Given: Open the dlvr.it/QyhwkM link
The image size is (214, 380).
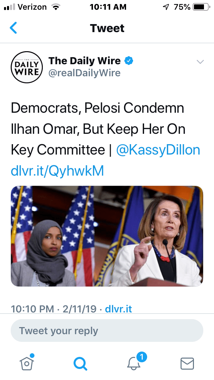Looking at the screenshot, I should pos(58,171).
